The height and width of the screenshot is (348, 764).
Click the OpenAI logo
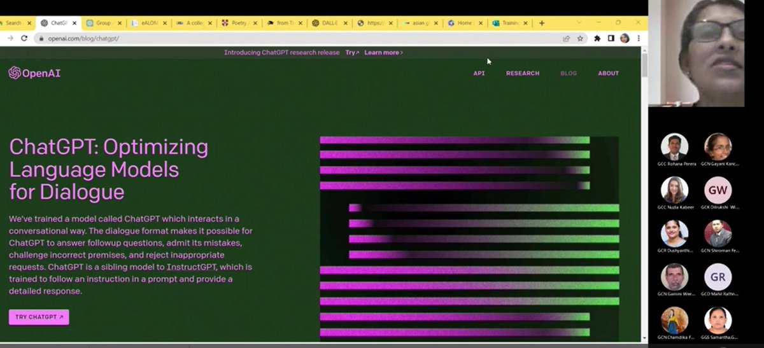click(x=34, y=73)
